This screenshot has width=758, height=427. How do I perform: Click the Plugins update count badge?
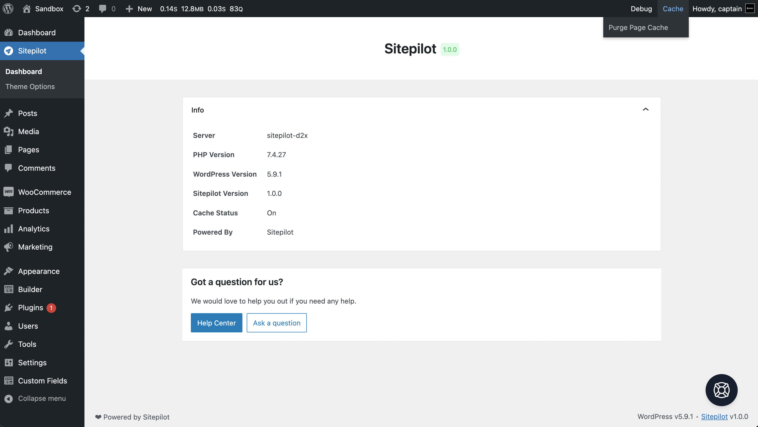coord(51,308)
